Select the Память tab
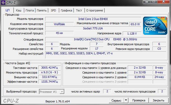 (x=42, y=10)
